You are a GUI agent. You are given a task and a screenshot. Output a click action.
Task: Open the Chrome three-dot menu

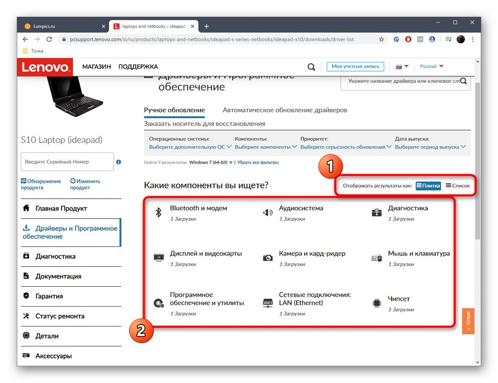click(473, 39)
